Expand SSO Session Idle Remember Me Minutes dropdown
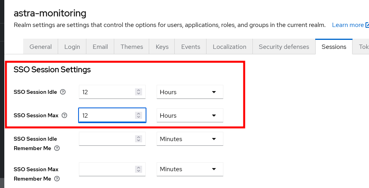This screenshot has width=369, height=188. [190, 139]
